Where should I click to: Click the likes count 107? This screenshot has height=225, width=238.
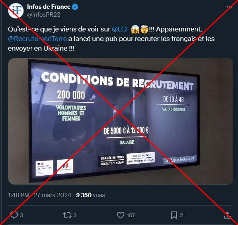131,215
